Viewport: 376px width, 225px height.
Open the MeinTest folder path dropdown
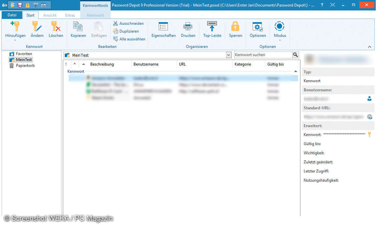click(x=228, y=55)
